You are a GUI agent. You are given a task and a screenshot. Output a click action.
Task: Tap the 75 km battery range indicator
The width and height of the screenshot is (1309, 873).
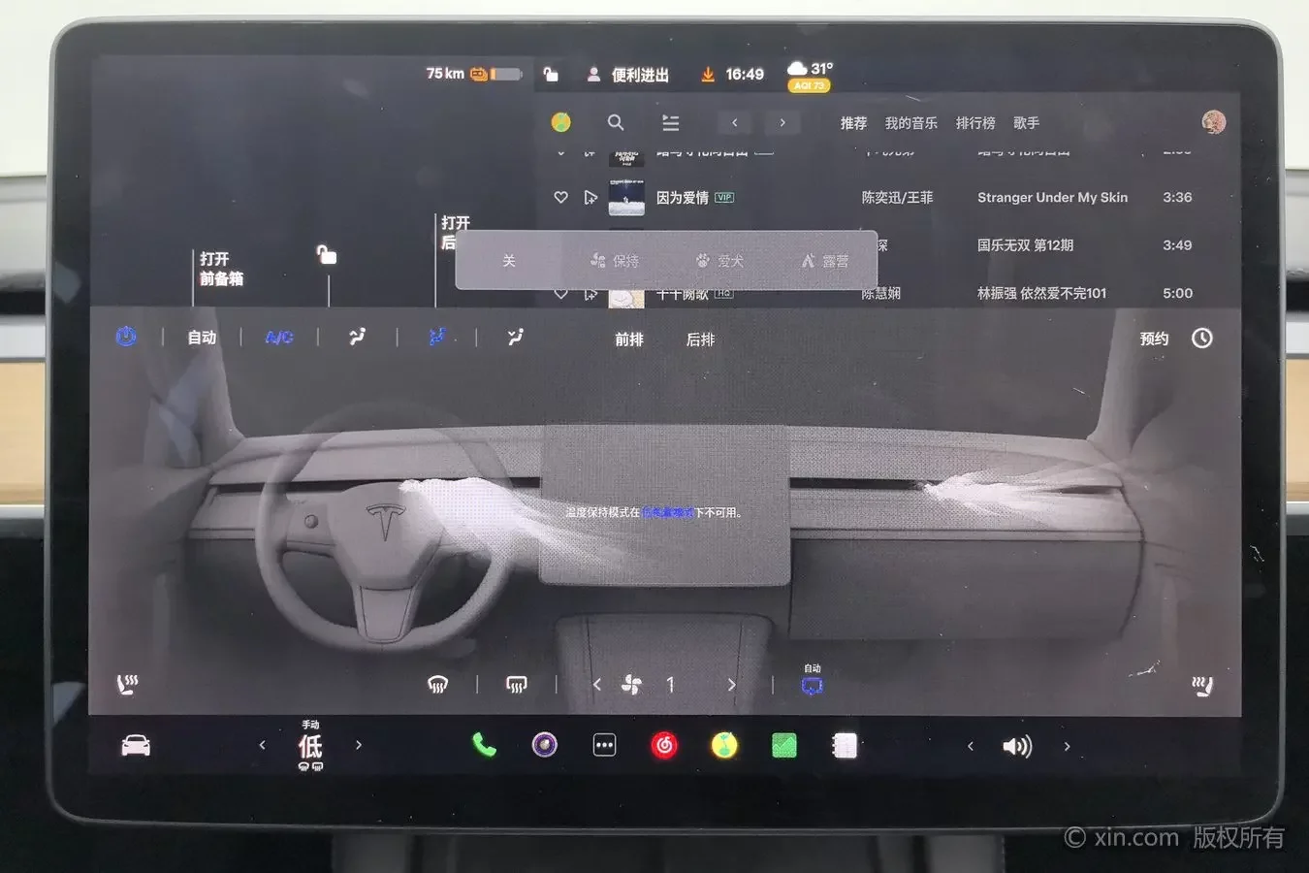tap(474, 73)
